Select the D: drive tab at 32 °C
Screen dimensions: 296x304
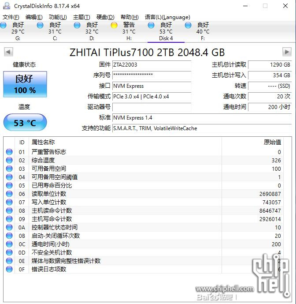[92, 31]
